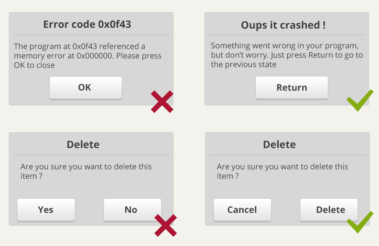Click the 'Something went wrong' message text

click(287, 55)
